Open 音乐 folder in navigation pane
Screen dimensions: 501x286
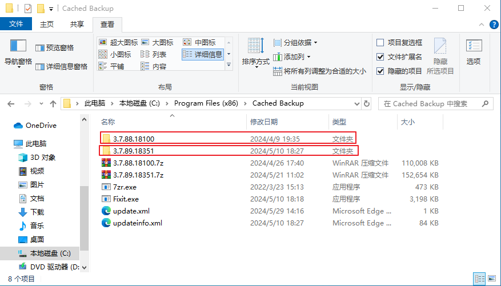31,225
